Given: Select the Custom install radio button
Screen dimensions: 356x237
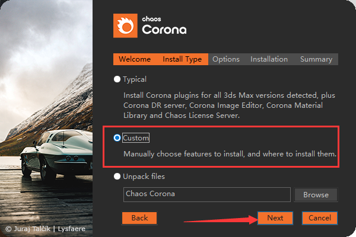Looking at the screenshot, I should click(x=117, y=138).
